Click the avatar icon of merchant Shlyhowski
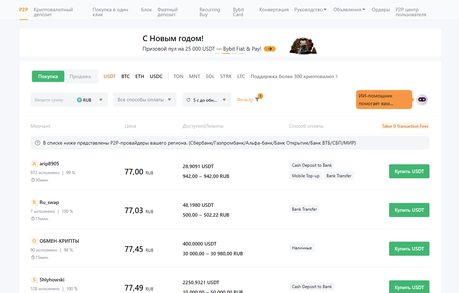The width and height of the screenshot is (459, 293). tap(34, 280)
